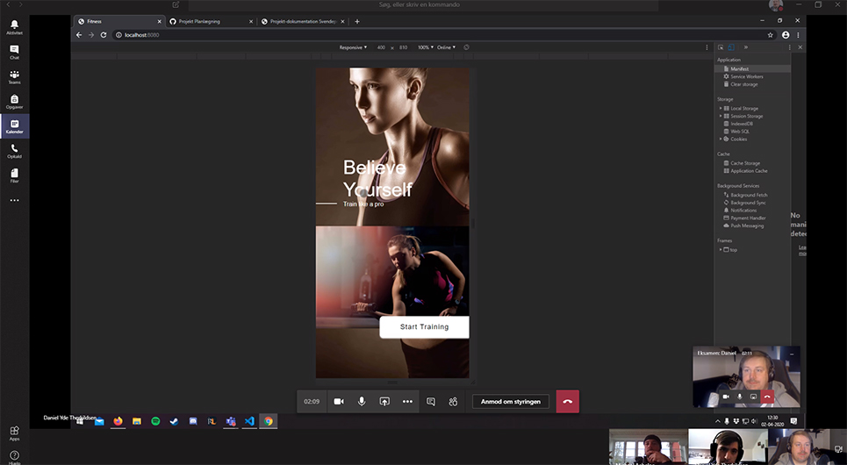Expand the Local Storage tree item

[x=720, y=109]
